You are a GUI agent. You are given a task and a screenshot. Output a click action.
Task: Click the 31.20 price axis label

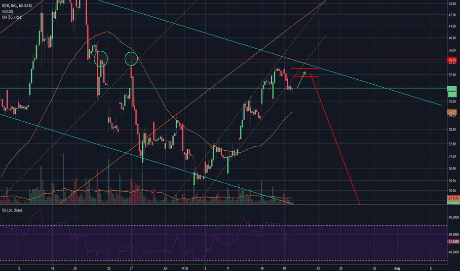(452, 157)
